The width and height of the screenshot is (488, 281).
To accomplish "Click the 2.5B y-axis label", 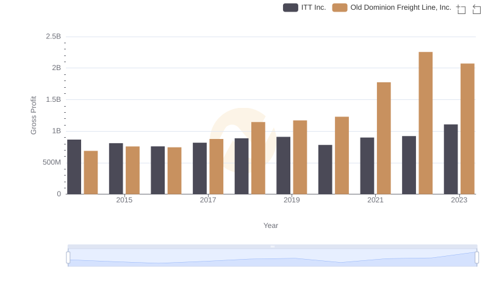I will [54, 37].
